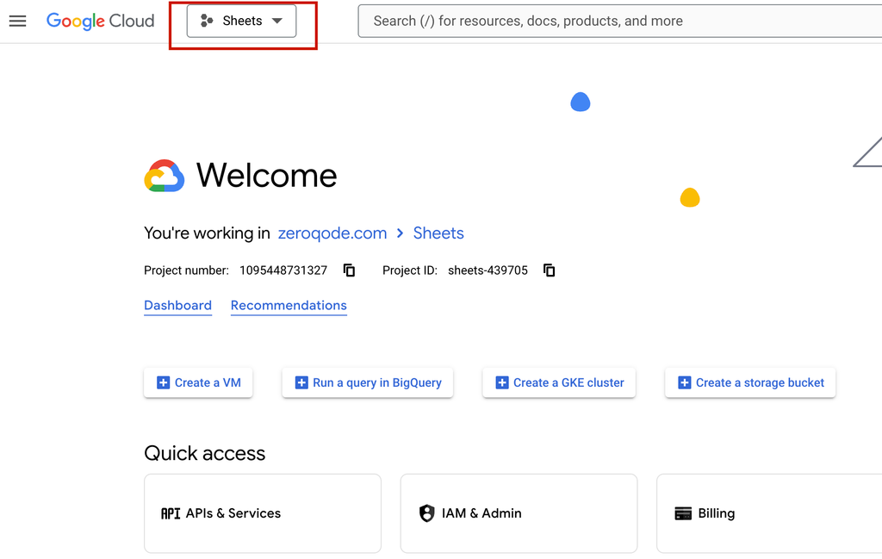Click the project number value 1095448731327
Screen dimensions: 882x559
(283, 270)
